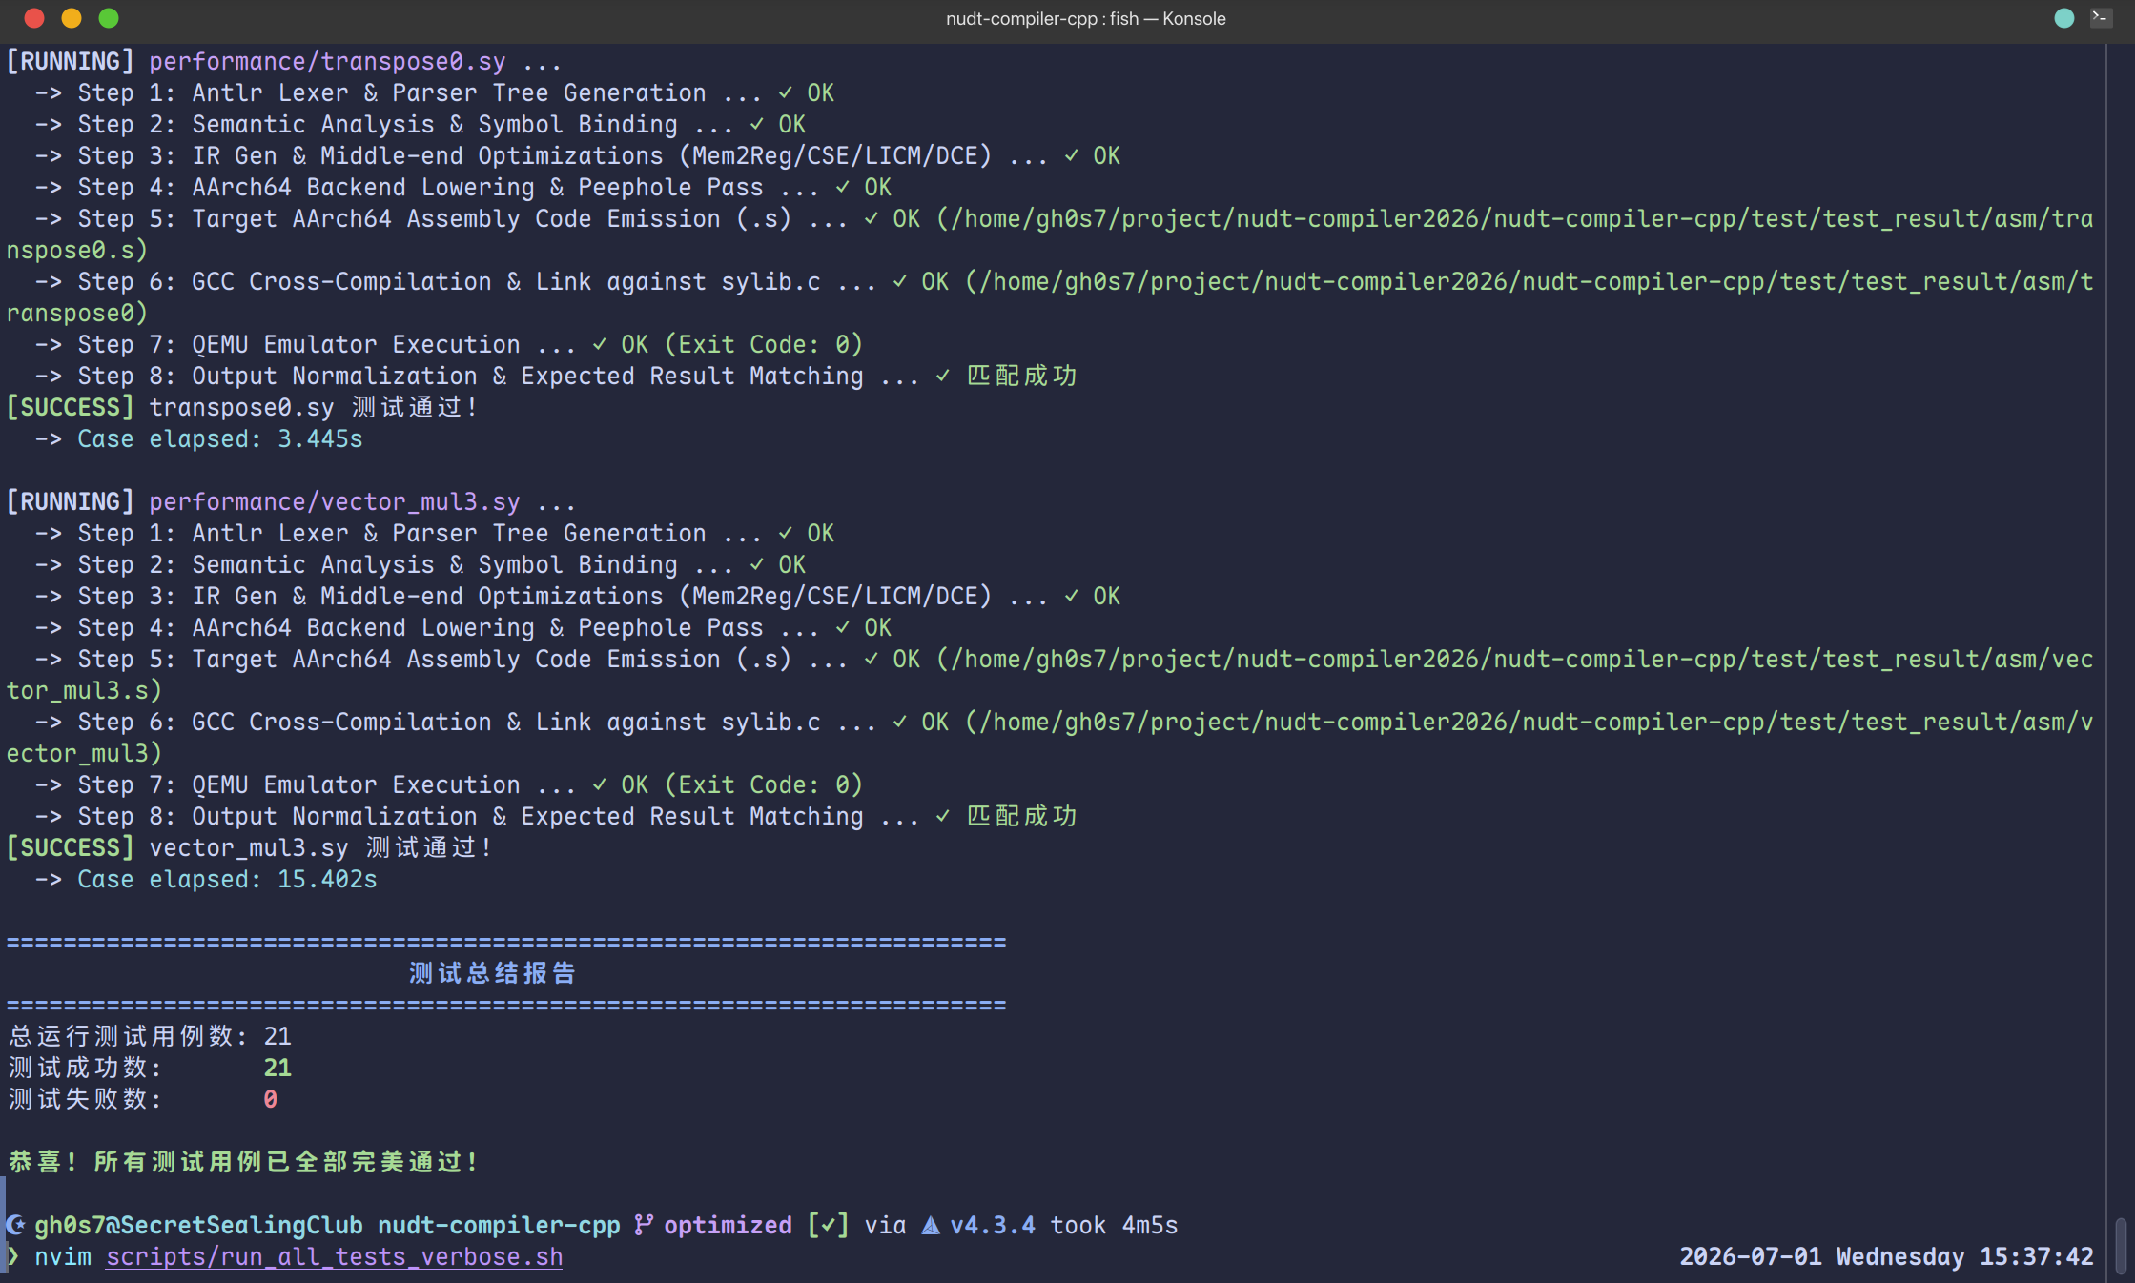This screenshot has width=2135, height=1283.
Task: Click the triangle version icon before v4.3.4
Action: tap(931, 1225)
